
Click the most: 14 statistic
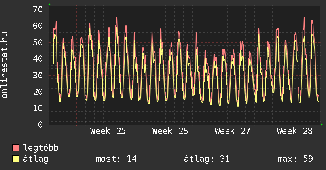116,159
